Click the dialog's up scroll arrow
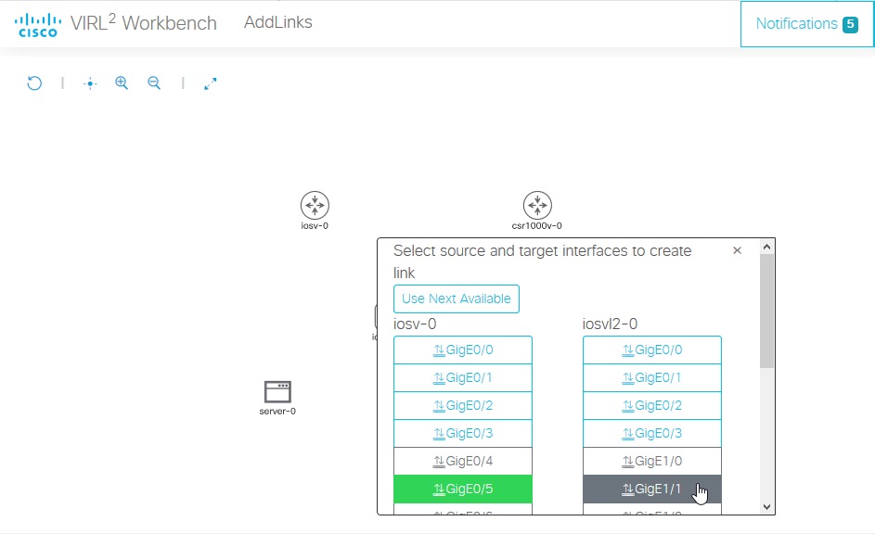Screen dimensions: 875x534 (766, 246)
